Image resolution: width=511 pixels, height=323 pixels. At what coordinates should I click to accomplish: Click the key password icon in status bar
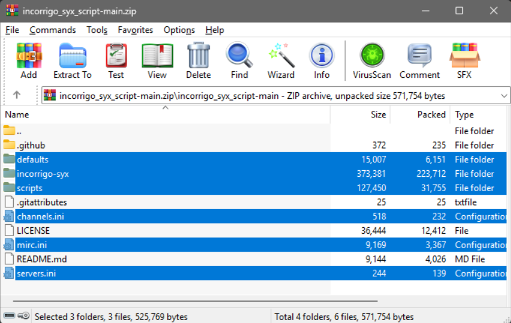23,315
